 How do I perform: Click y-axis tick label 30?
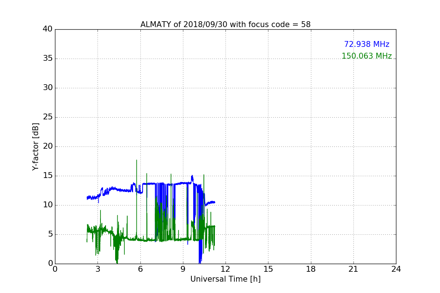click(x=48, y=88)
